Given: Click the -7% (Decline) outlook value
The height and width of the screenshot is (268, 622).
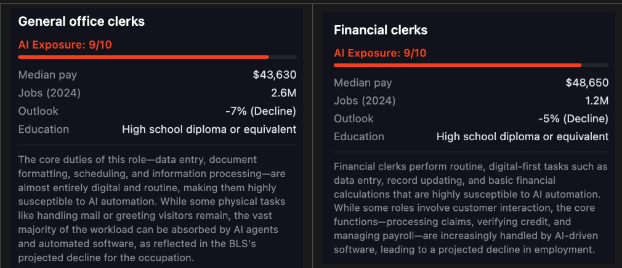Looking at the screenshot, I should click(261, 111).
